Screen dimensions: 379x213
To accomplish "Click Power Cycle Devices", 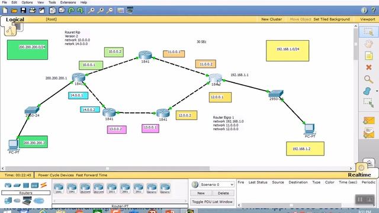I will coord(56,175).
